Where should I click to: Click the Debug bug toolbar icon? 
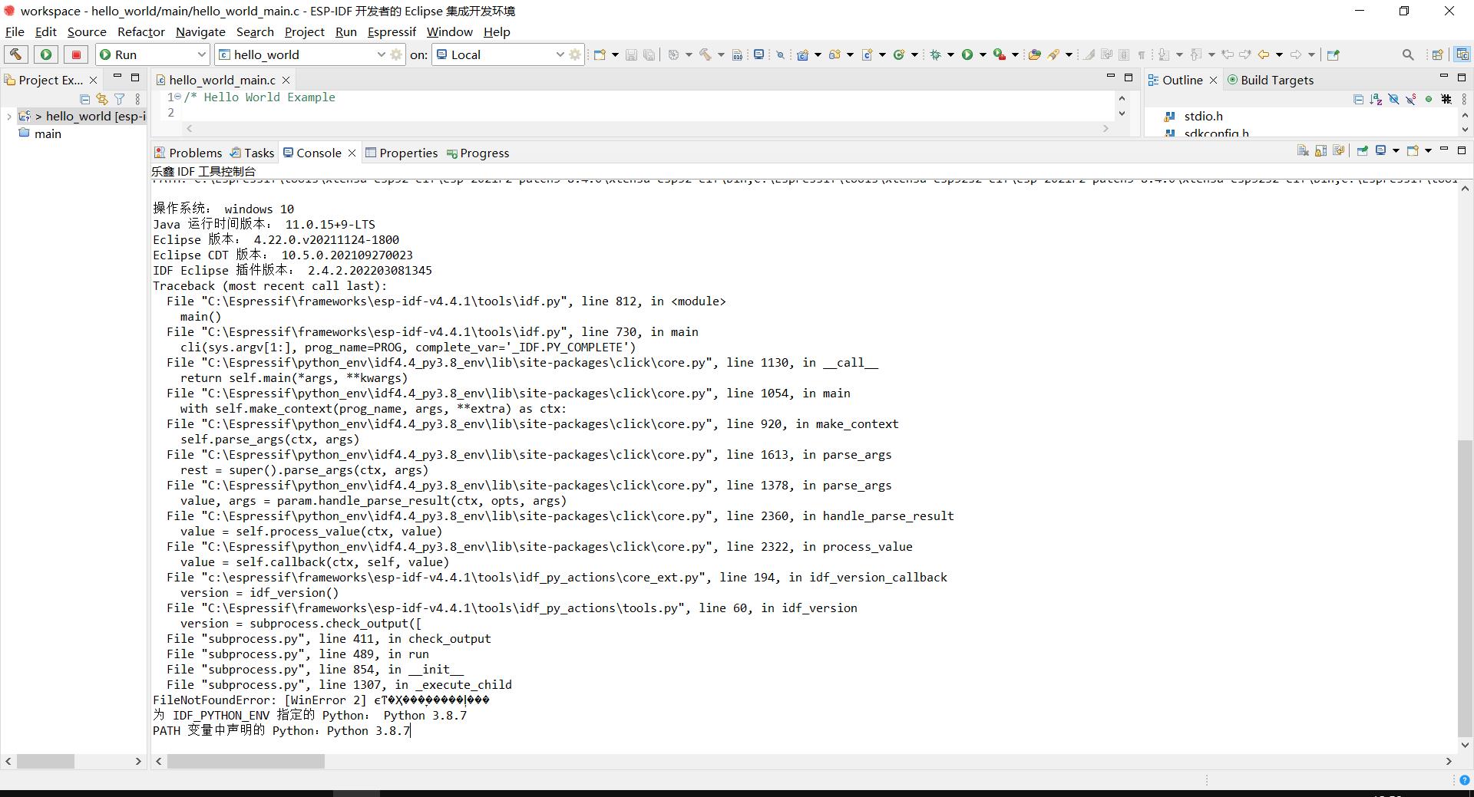pyautogui.click(x=936, y=54)
